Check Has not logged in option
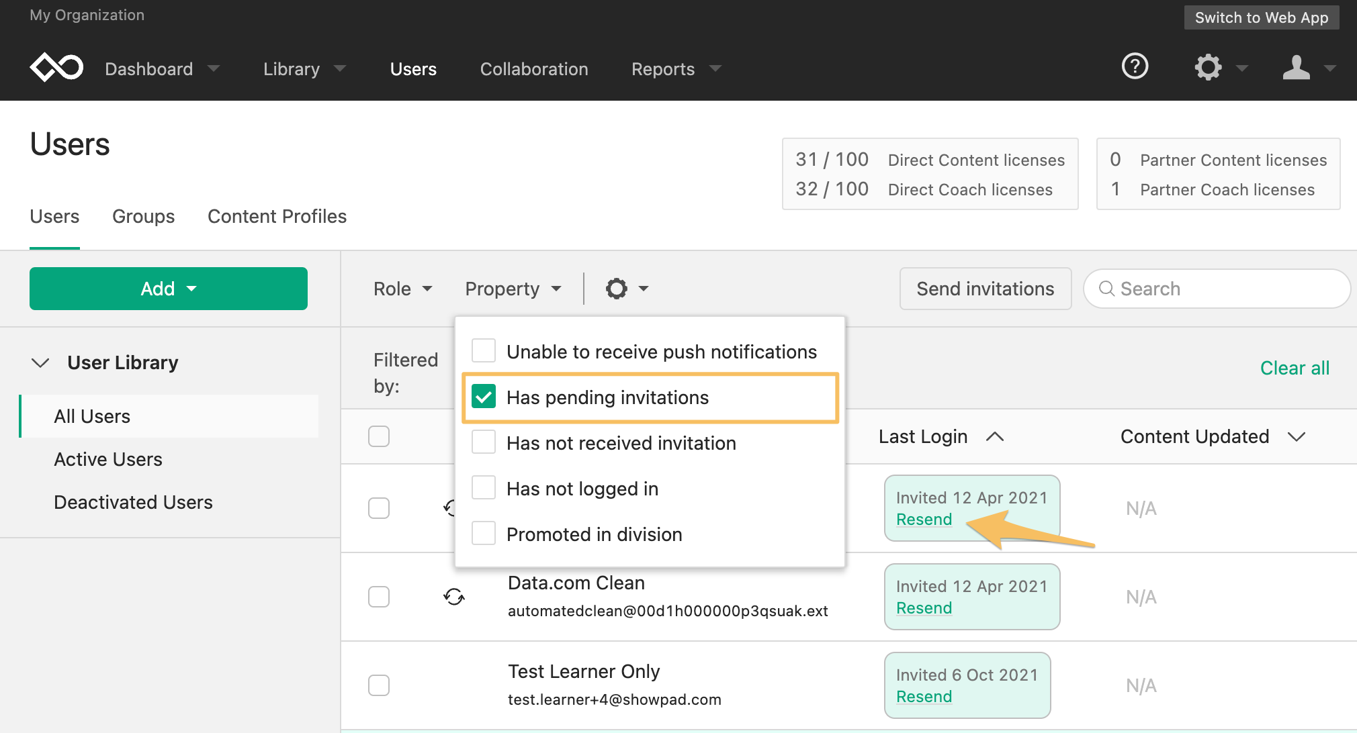 pyautogui.click(x=484, y=488)
